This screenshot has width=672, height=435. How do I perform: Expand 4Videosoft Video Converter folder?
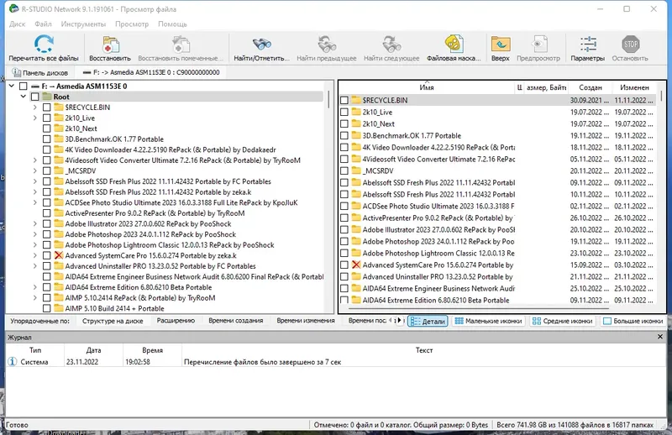point(35,160)
